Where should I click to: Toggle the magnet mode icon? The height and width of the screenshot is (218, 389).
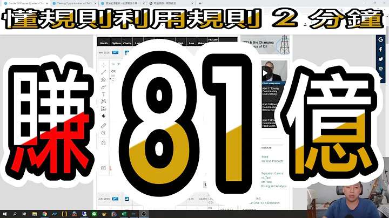point(103,142)
